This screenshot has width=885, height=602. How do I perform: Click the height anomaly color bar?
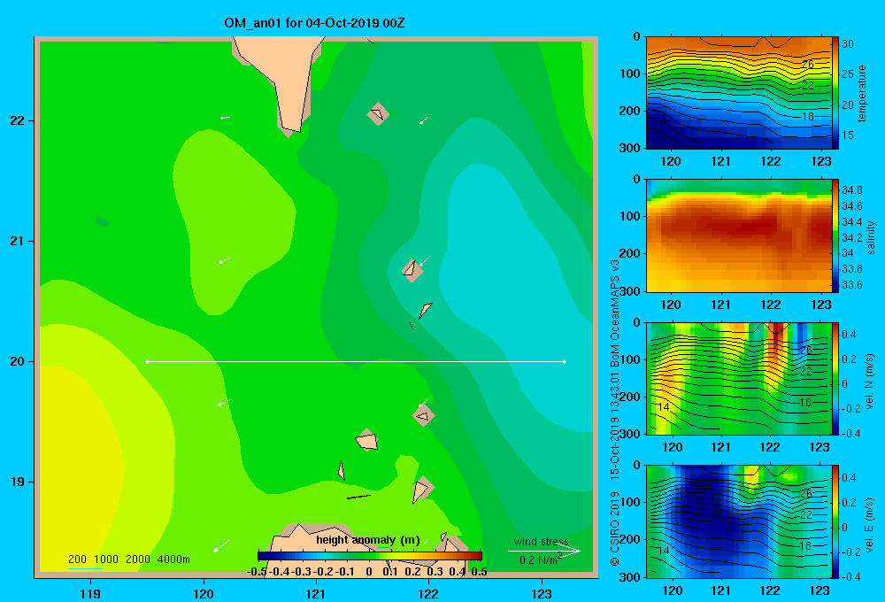[x=370, y=555]
